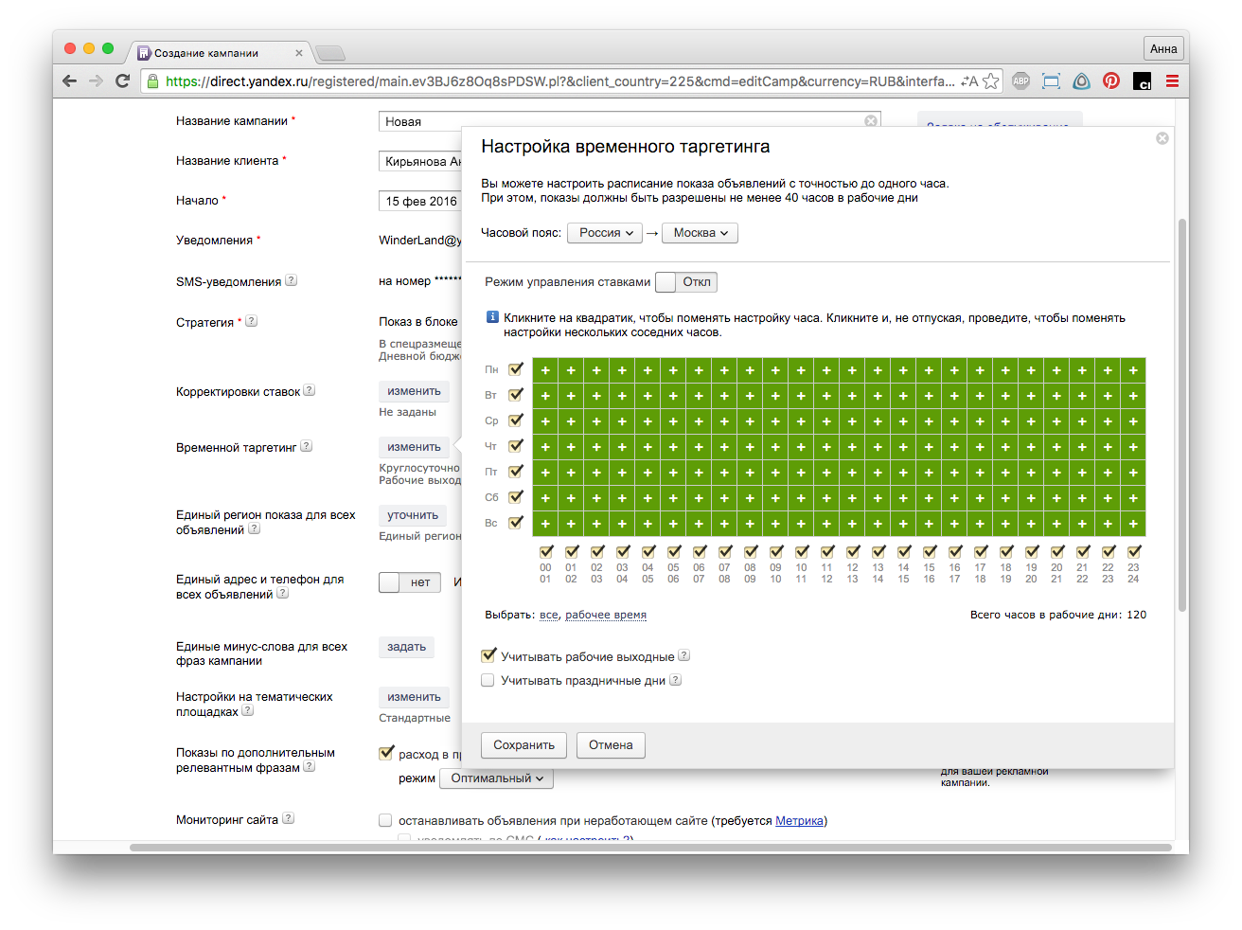This screenshot has width=1242, height=930.
Task: Select the рабочее время link
Action: (606, 615)
